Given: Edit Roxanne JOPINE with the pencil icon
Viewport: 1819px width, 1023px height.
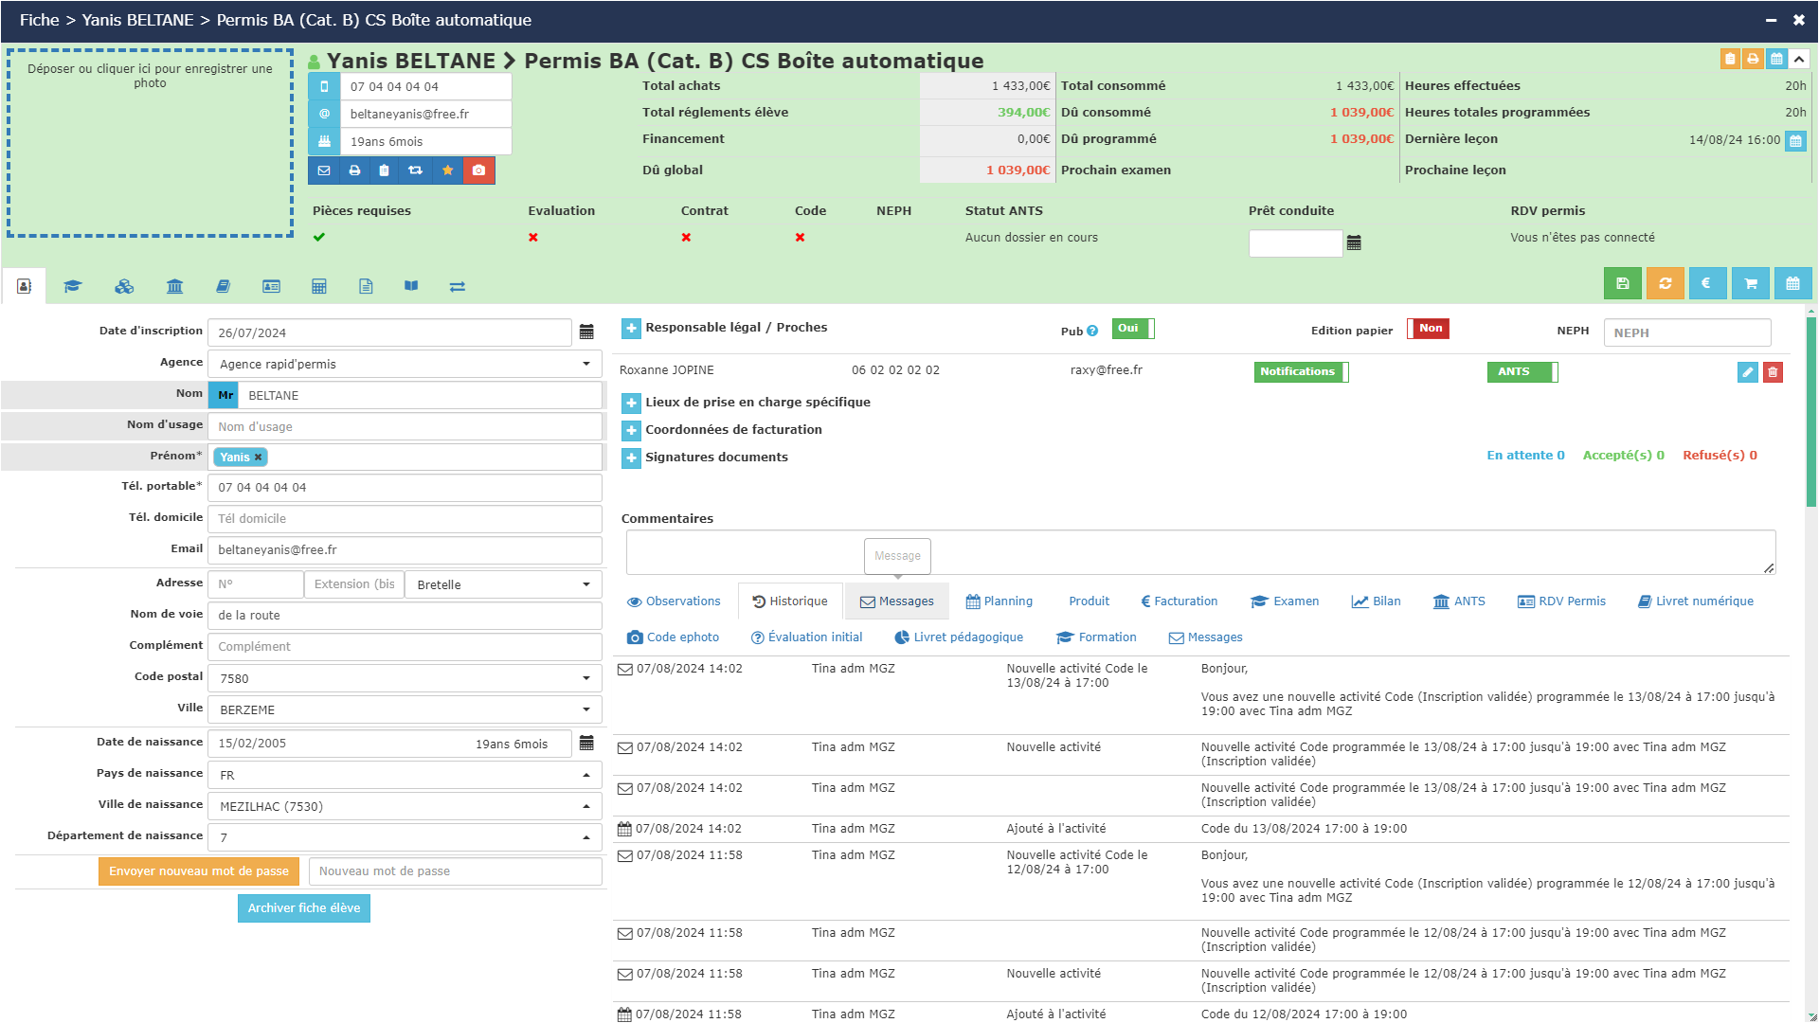Looking at the screenshot, I should (1748, 372).
